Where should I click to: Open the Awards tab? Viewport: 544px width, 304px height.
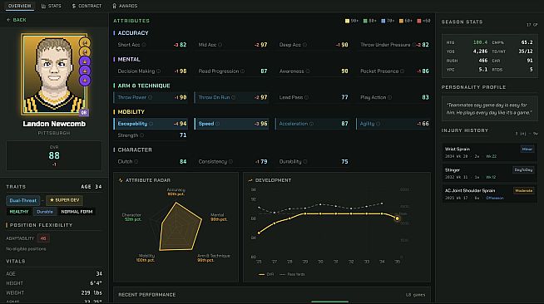tap(125, 6)
